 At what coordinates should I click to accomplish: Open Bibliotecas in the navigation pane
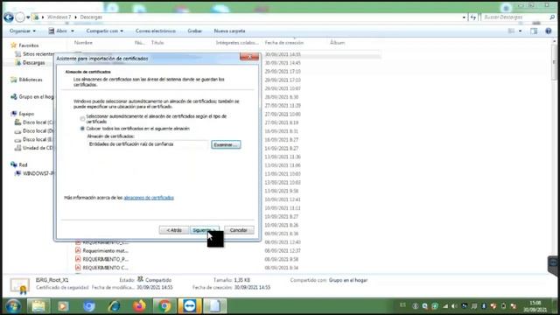31,80
